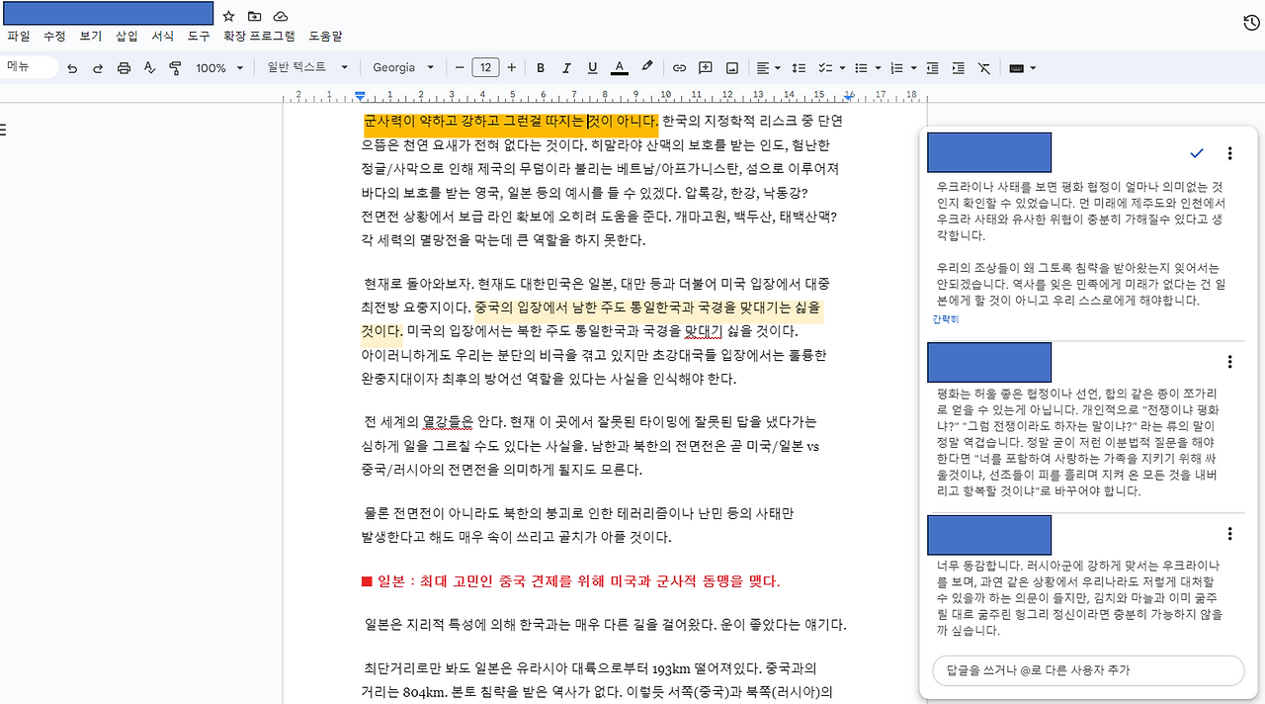This screenshot has width=1265, height=704.
Task: Open the 삽입 menu
Action: (x=126, y=36)
